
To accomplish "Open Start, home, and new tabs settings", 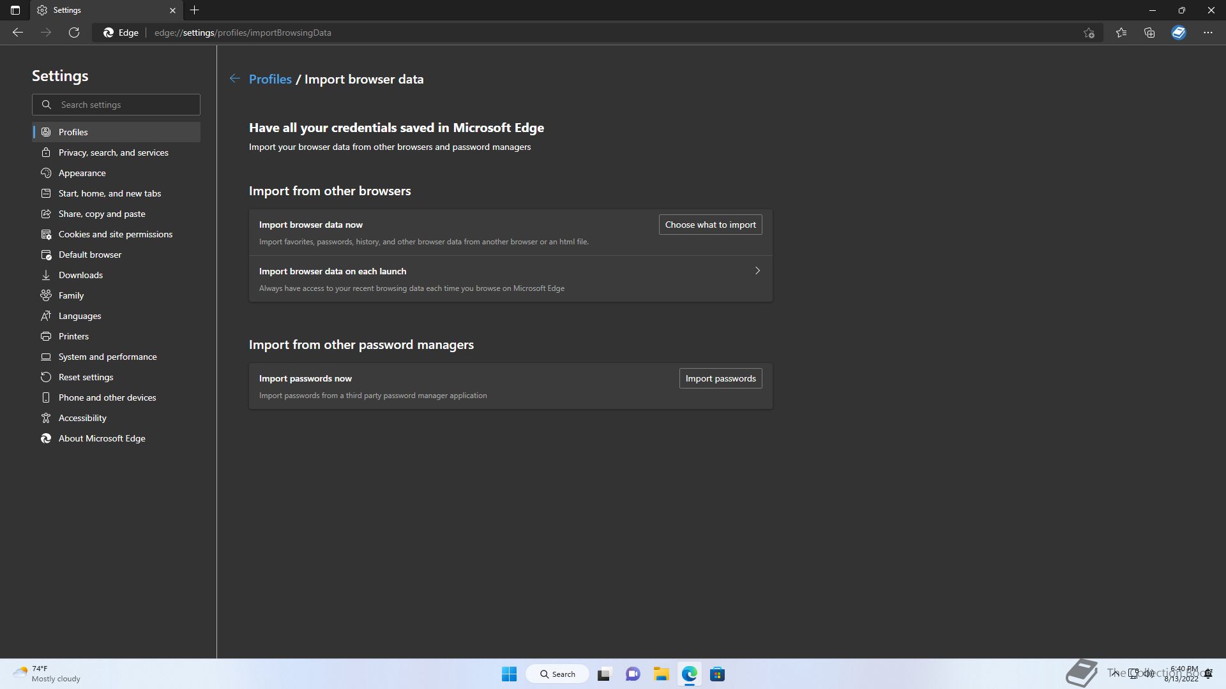I will pos(116,193).
